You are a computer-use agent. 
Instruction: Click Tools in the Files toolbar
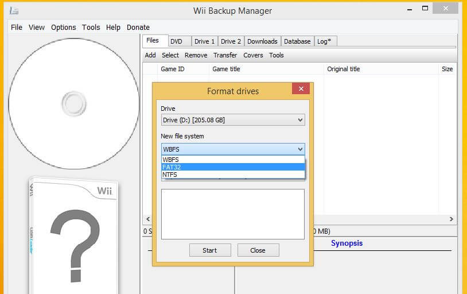(x=276, y=55)
